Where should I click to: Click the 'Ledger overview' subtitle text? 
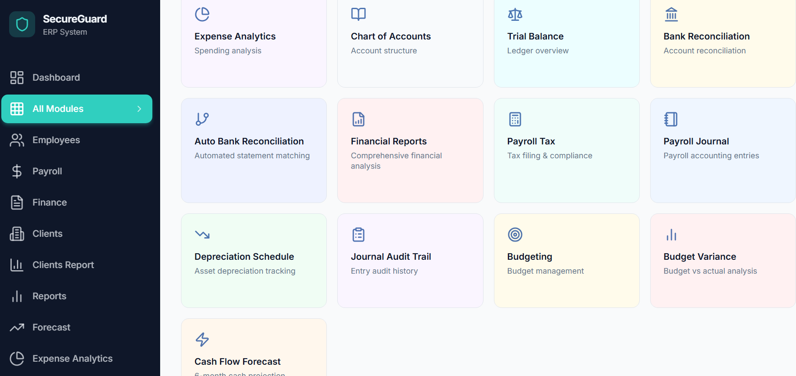pos(538,51)
